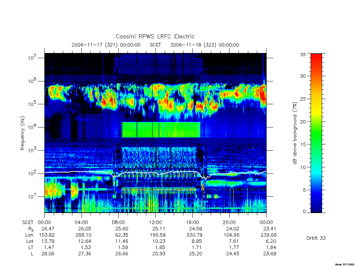
Task: Click the 'SCET' label in the header
Action: (x=155, y=45)
